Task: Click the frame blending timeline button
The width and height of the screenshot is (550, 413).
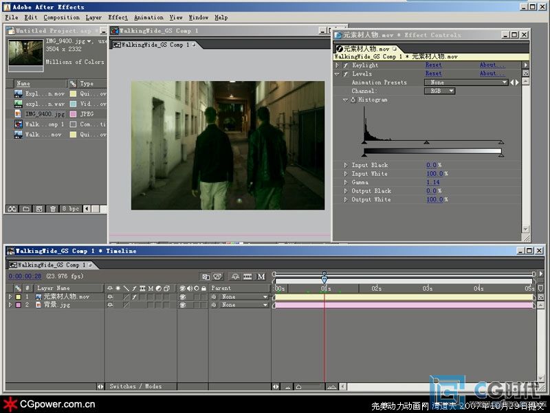Action: click(x=247, y=277)
